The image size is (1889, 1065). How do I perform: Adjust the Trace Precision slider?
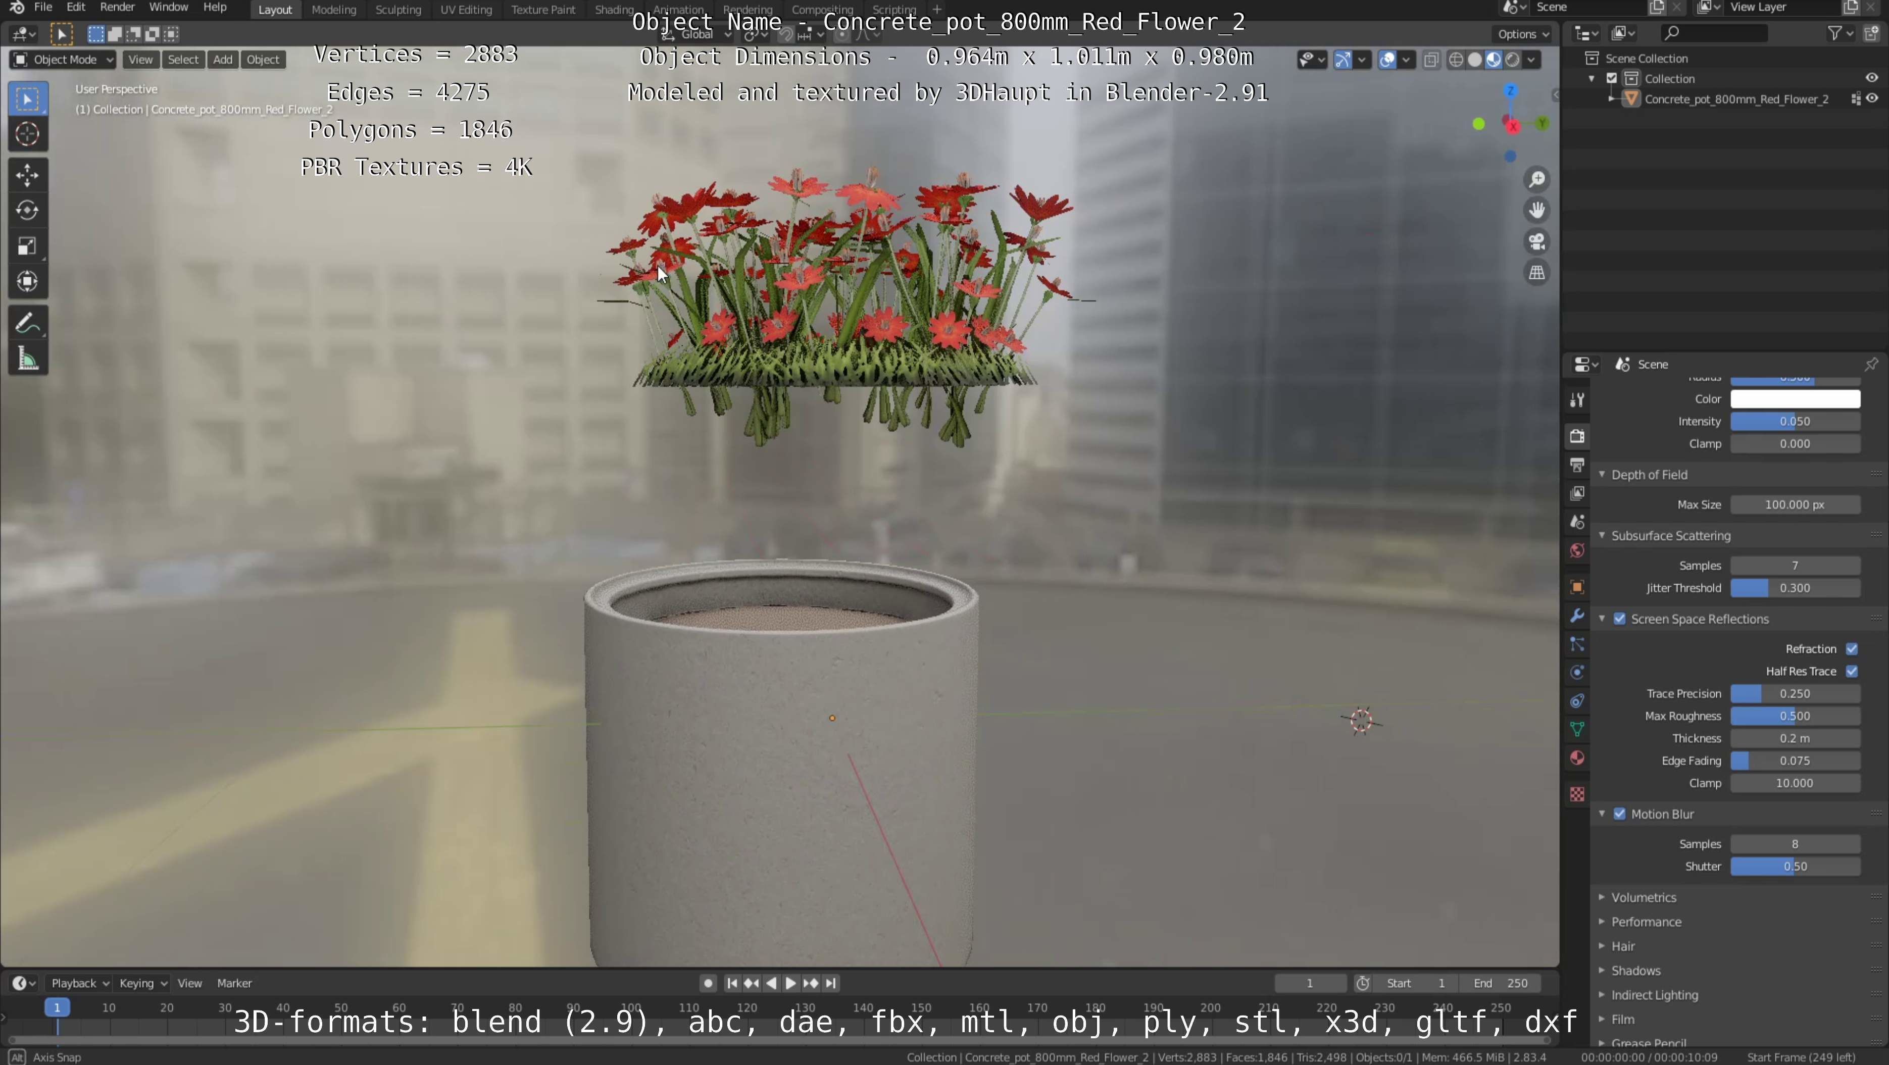coord(1795,693)
